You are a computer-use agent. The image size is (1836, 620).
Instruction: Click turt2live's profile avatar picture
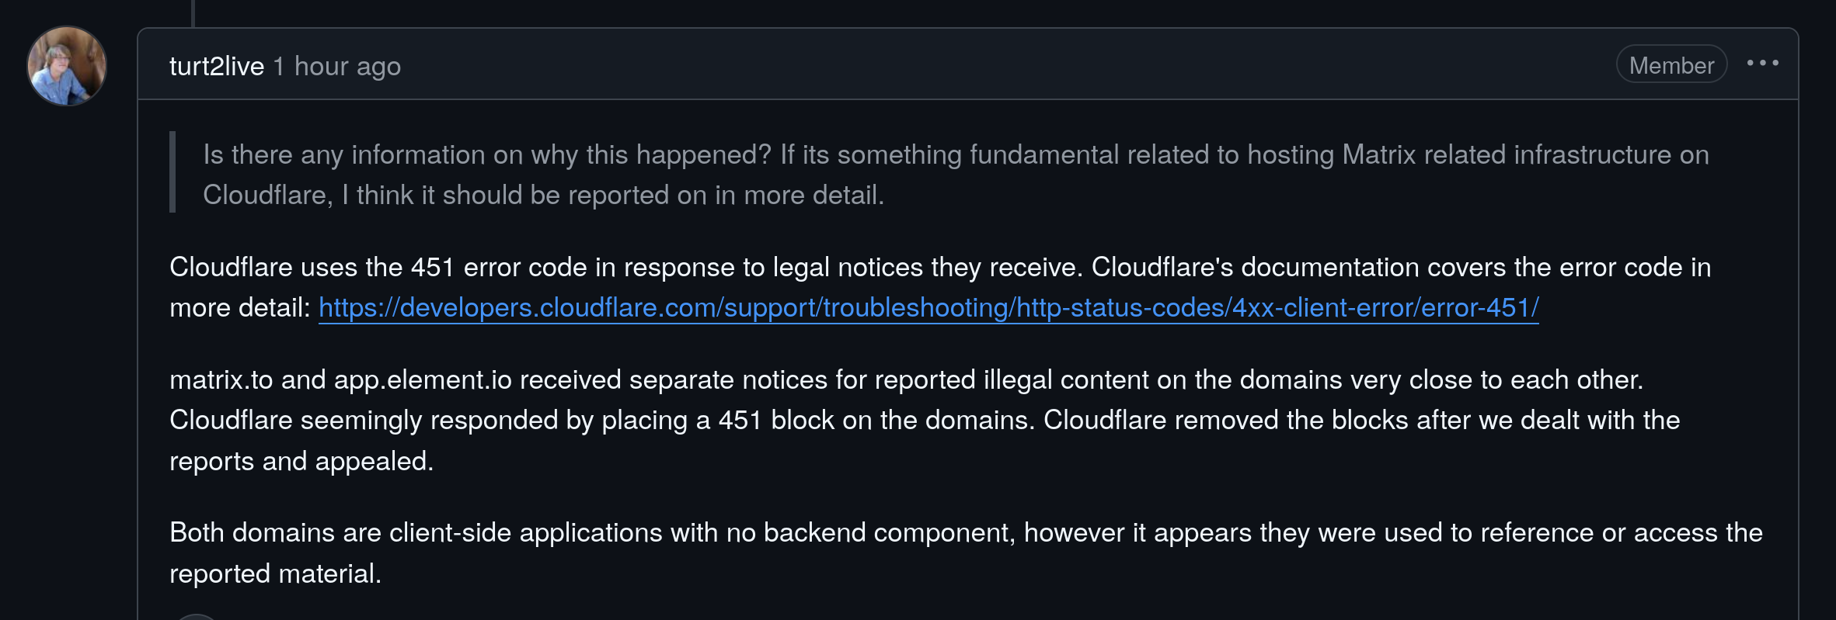[67, 66]
